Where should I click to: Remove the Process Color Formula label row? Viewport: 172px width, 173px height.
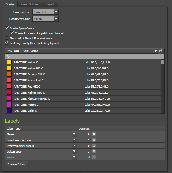(x=94, y=146)
